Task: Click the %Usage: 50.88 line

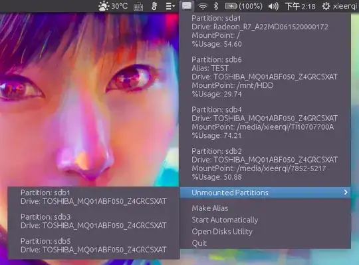Action: pyautogui.click(x=217, y=177)
